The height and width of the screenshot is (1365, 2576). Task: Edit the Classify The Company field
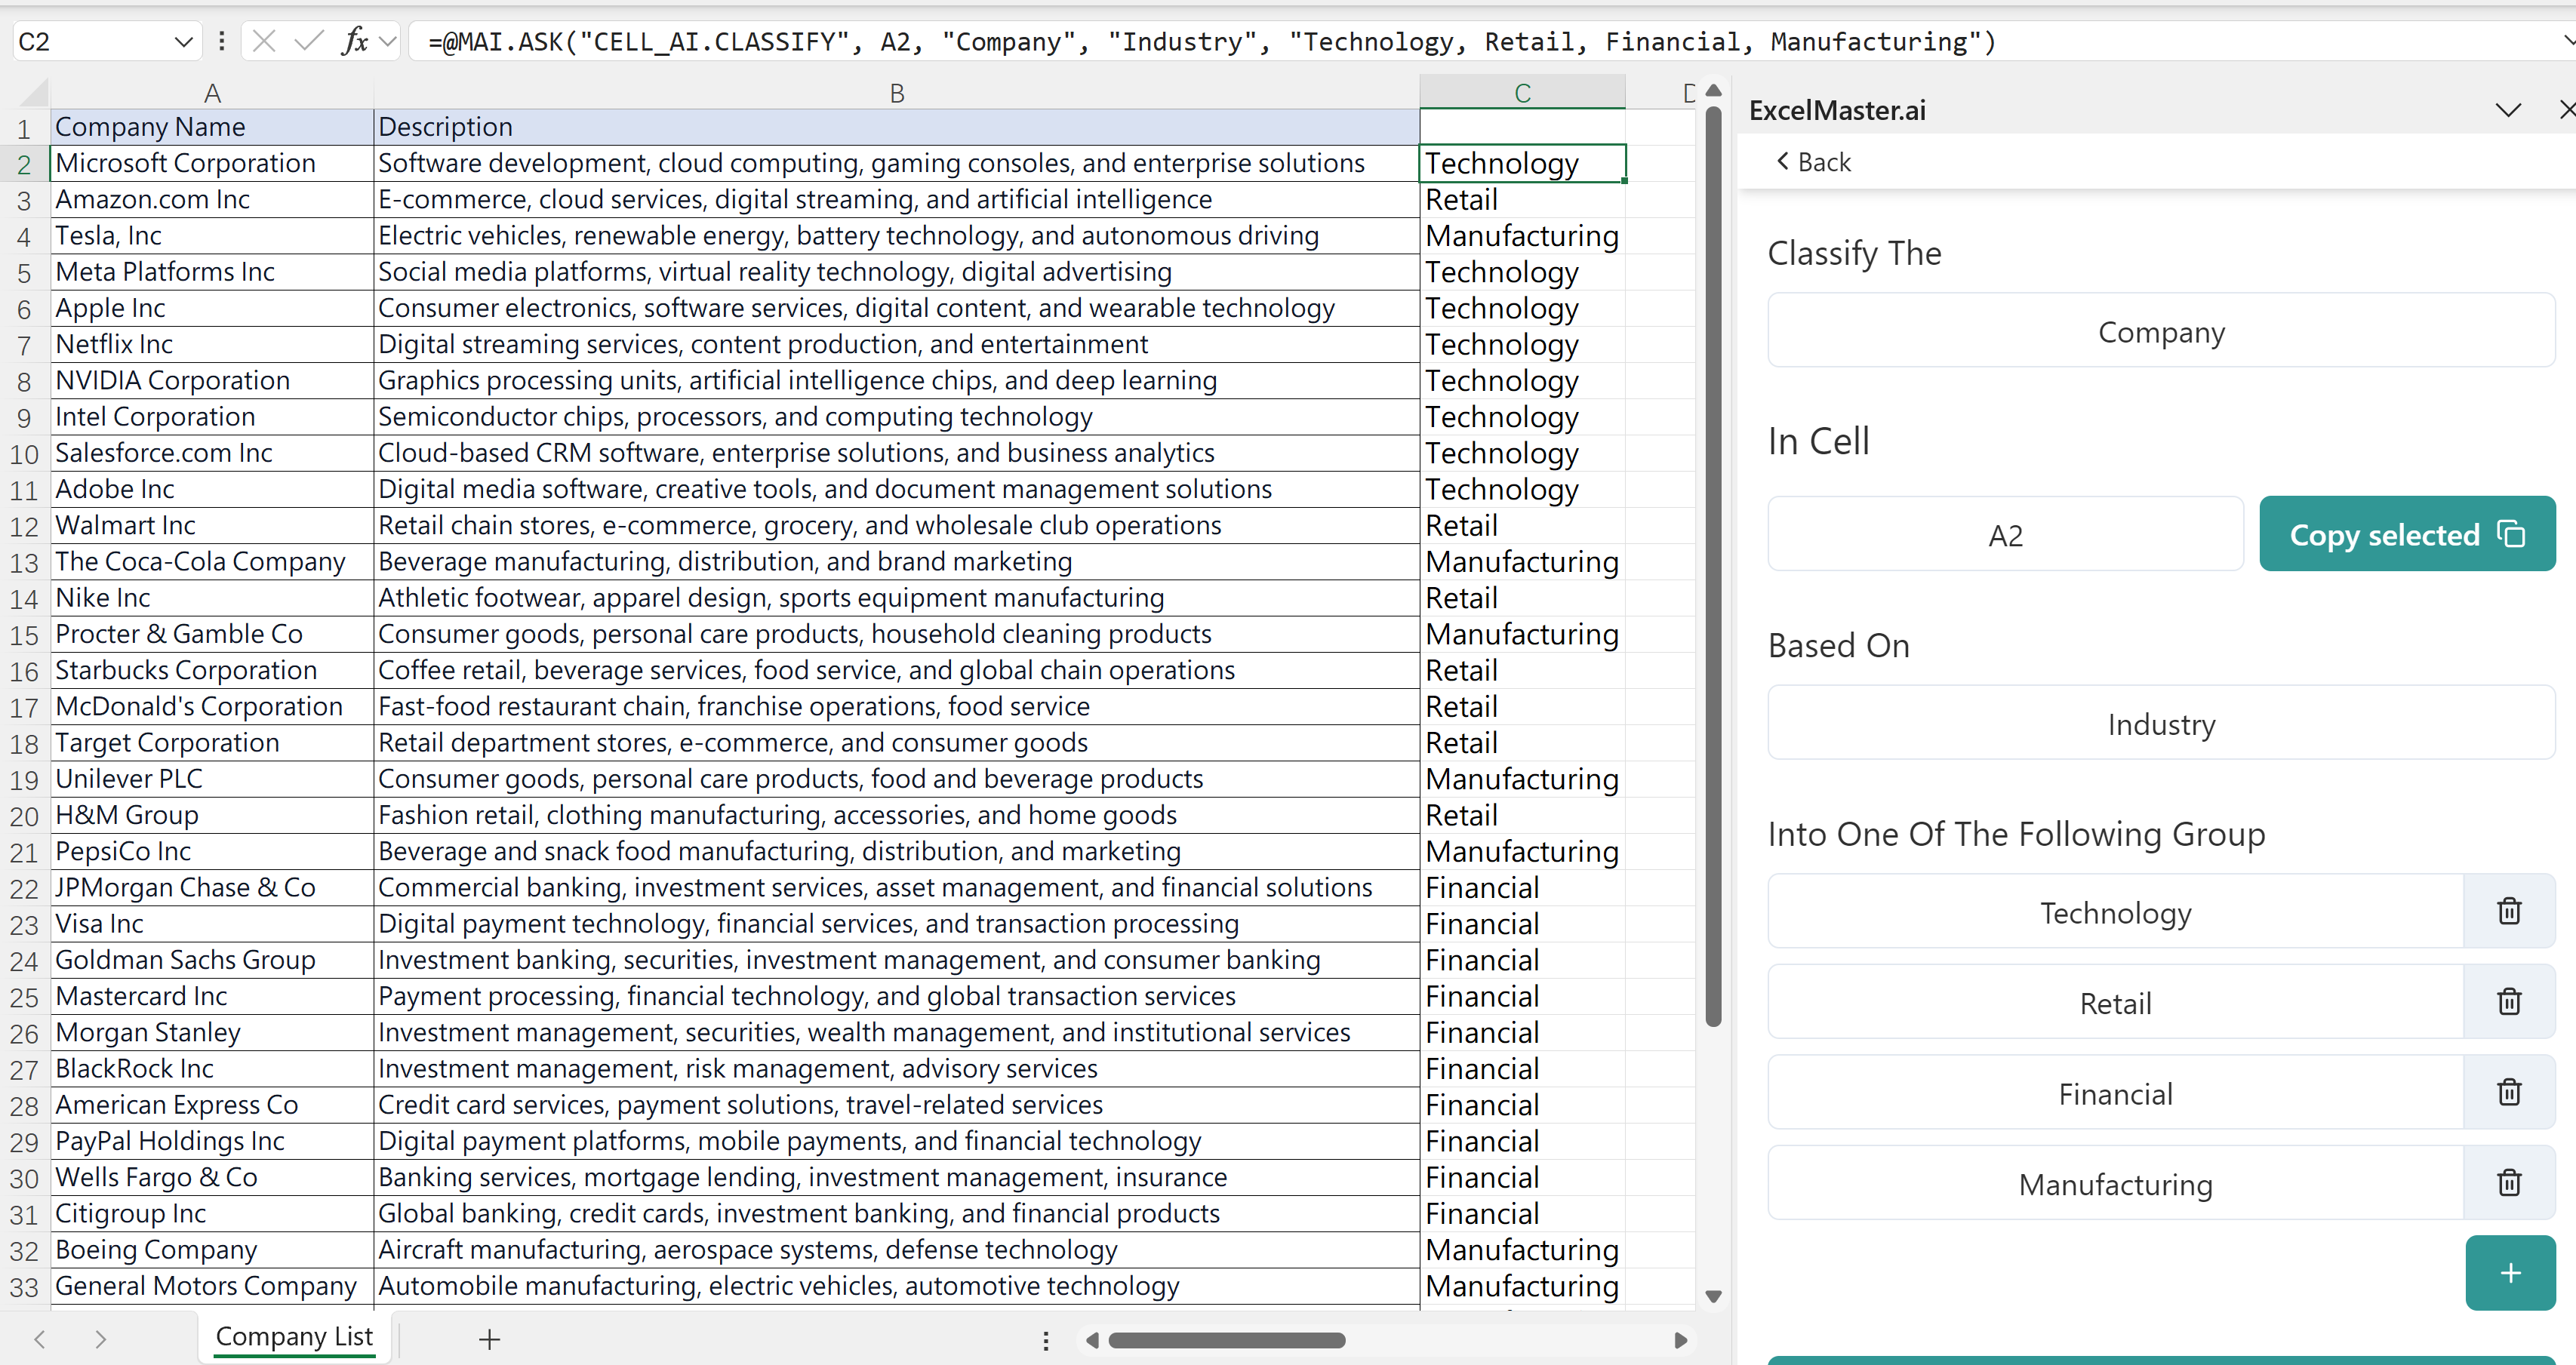(x=2161, y=331)
